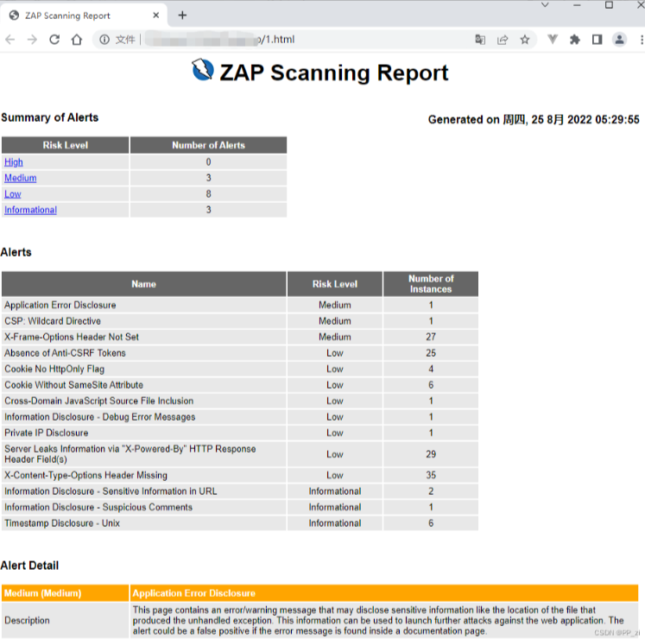Select Absence of Anti-CSRF Tokens text

(65, 353)
